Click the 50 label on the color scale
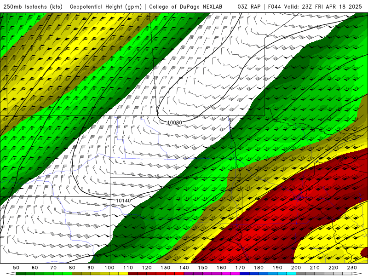Screen dimensions: 368x276 point(16,268)
